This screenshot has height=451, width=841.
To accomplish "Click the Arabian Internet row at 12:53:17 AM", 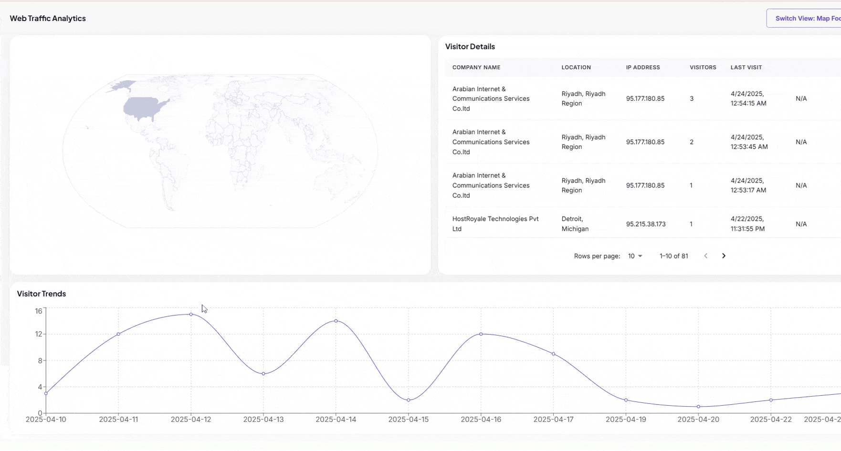I will coord(491,185).
